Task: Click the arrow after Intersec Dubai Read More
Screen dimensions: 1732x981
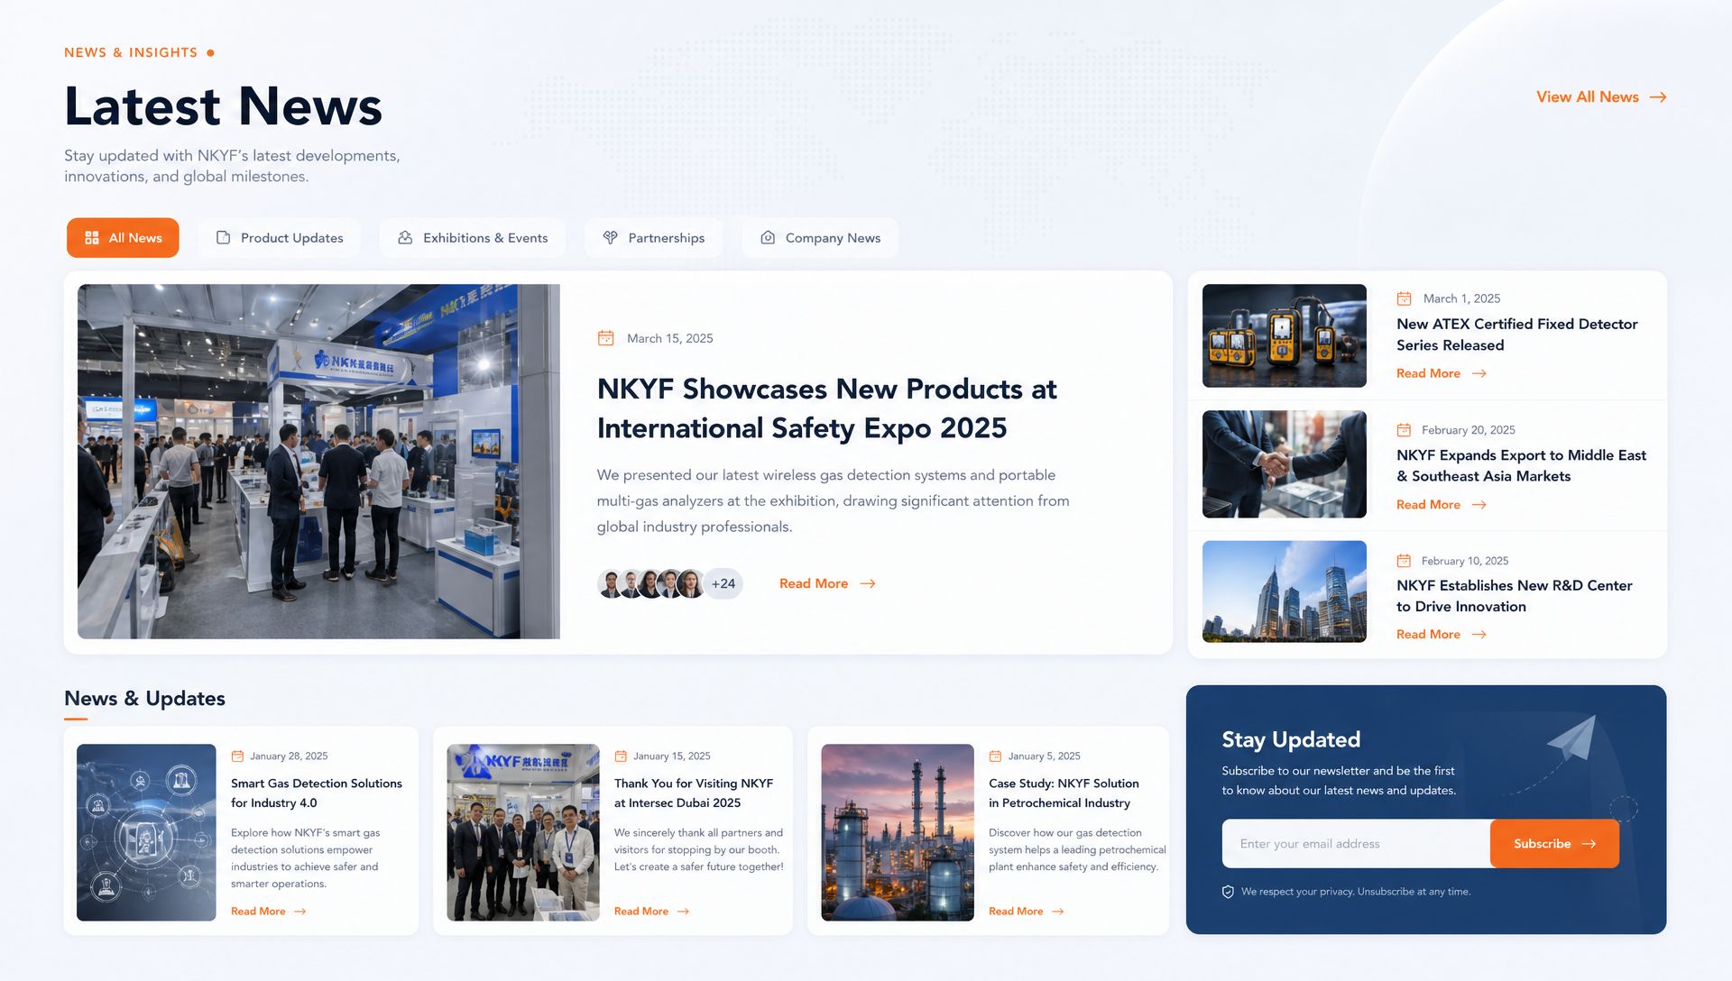Action: point(684,912)
